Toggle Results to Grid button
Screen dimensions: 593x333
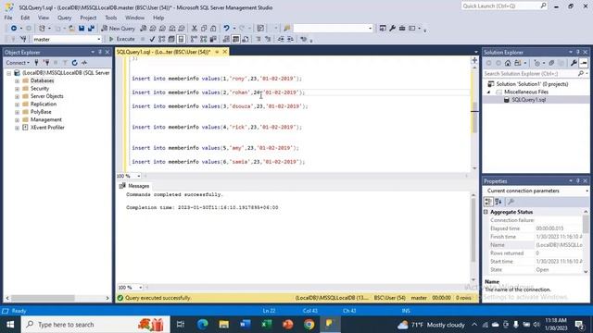click(235, 39)
